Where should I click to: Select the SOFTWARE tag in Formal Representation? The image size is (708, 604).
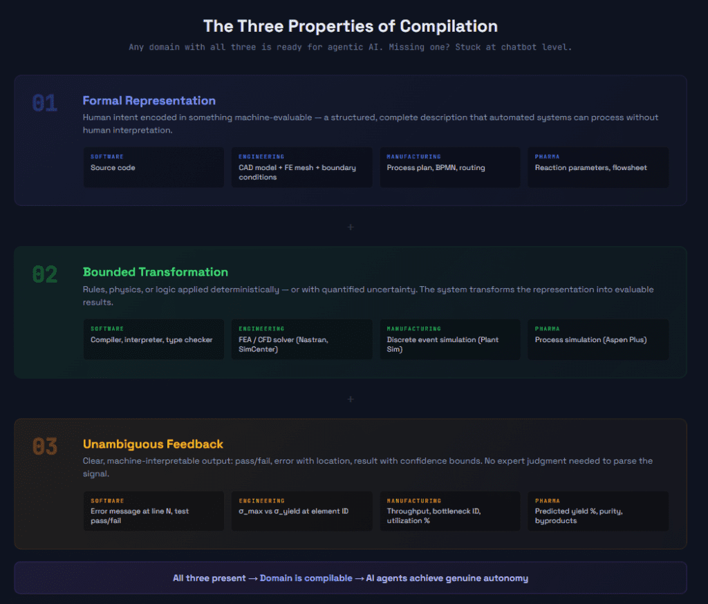pos(106,156)
